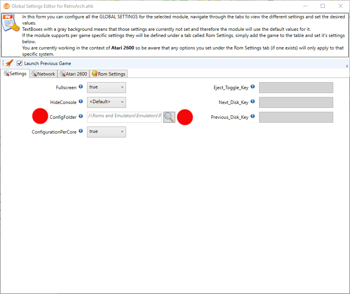Click the rocket launch icon in toolbar
The image size is (350, 294).
(x=9, y=63)
